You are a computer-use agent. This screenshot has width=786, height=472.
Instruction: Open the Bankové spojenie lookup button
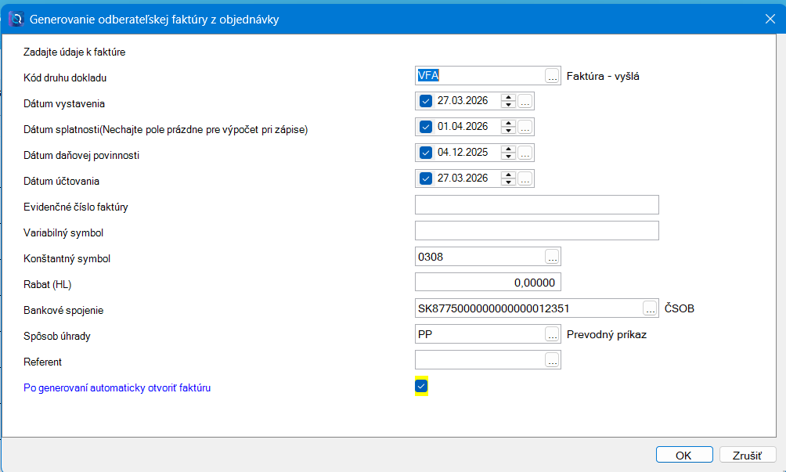tap(649, 308)
